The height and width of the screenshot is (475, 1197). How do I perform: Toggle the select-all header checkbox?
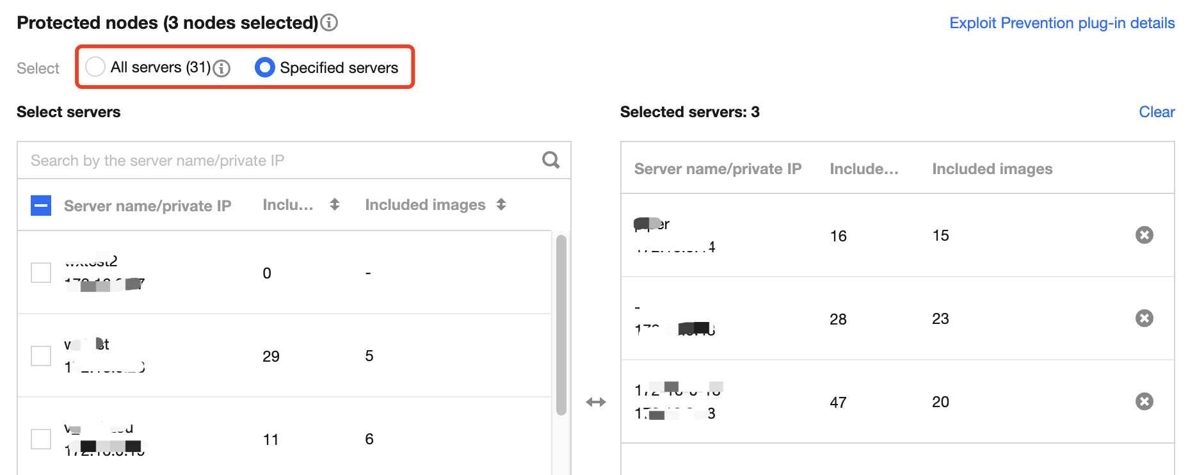[41, 205]
